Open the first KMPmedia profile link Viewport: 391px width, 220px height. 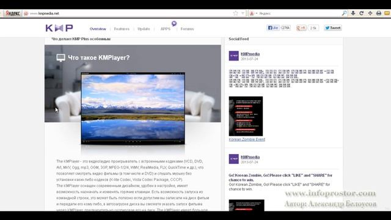250,54
